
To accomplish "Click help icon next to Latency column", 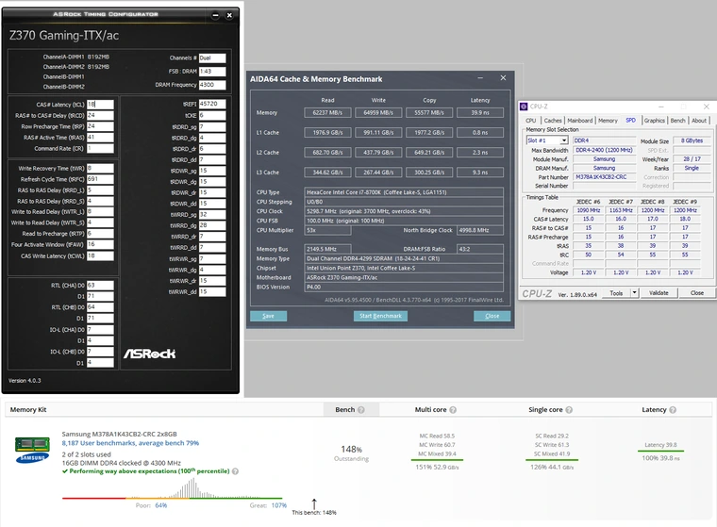I will (x=673, y=410).
